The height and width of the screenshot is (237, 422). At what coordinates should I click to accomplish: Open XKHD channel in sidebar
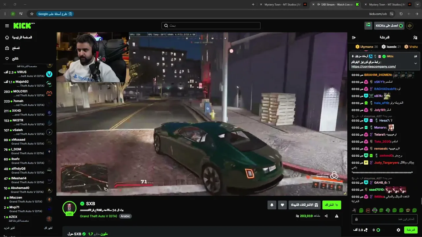28,113
